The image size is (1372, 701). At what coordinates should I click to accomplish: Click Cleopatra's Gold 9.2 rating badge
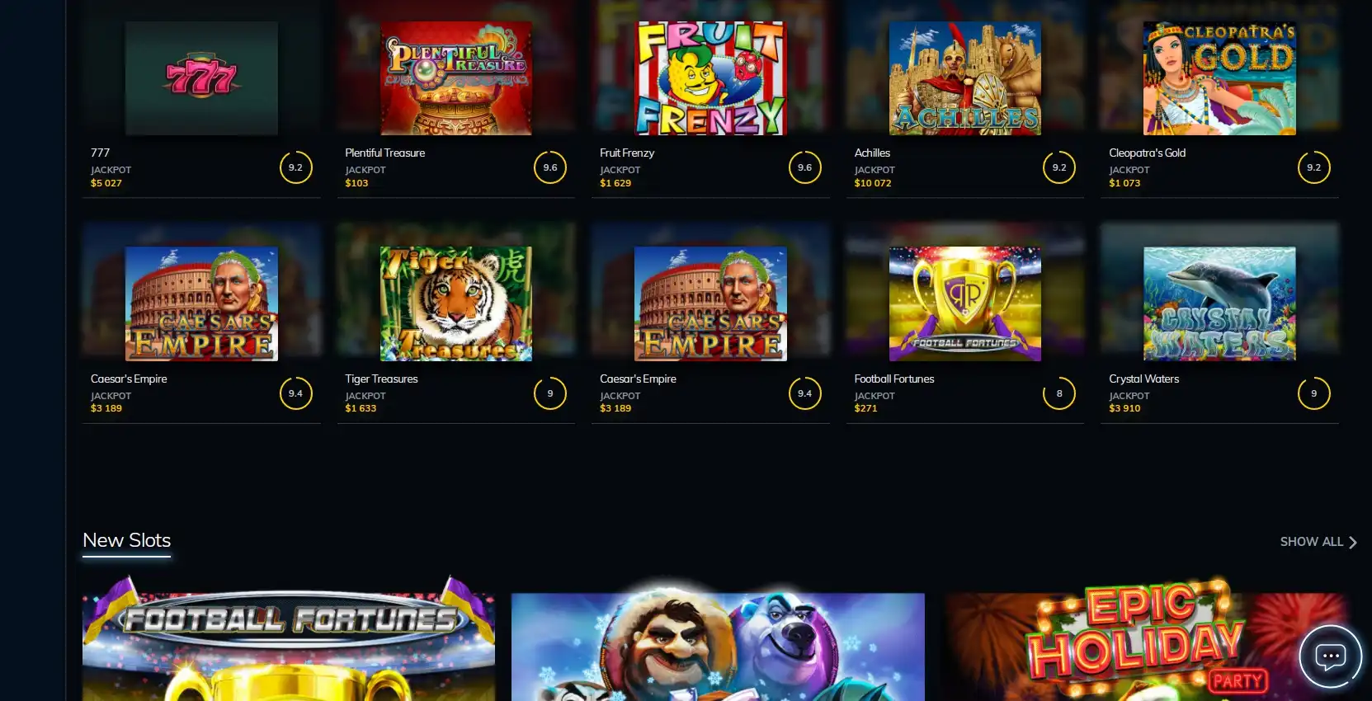coord(1313,167)
